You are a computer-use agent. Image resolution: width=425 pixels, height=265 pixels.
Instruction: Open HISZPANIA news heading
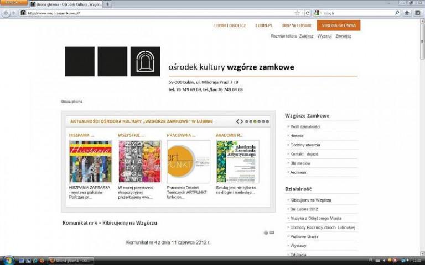[x=81, y=135]
